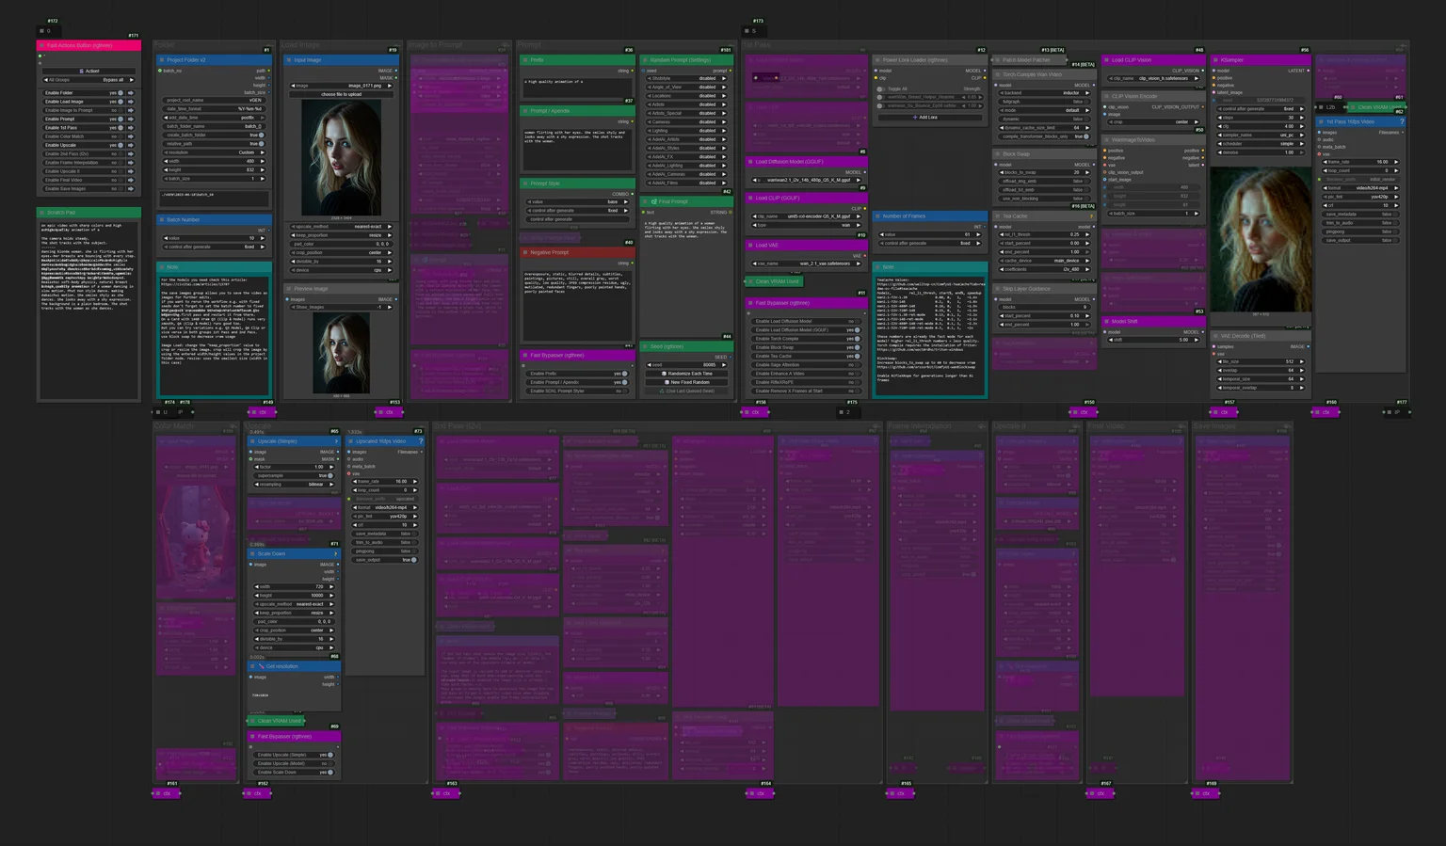Click arrow icon on Enable Save Images row

point(131,188)
